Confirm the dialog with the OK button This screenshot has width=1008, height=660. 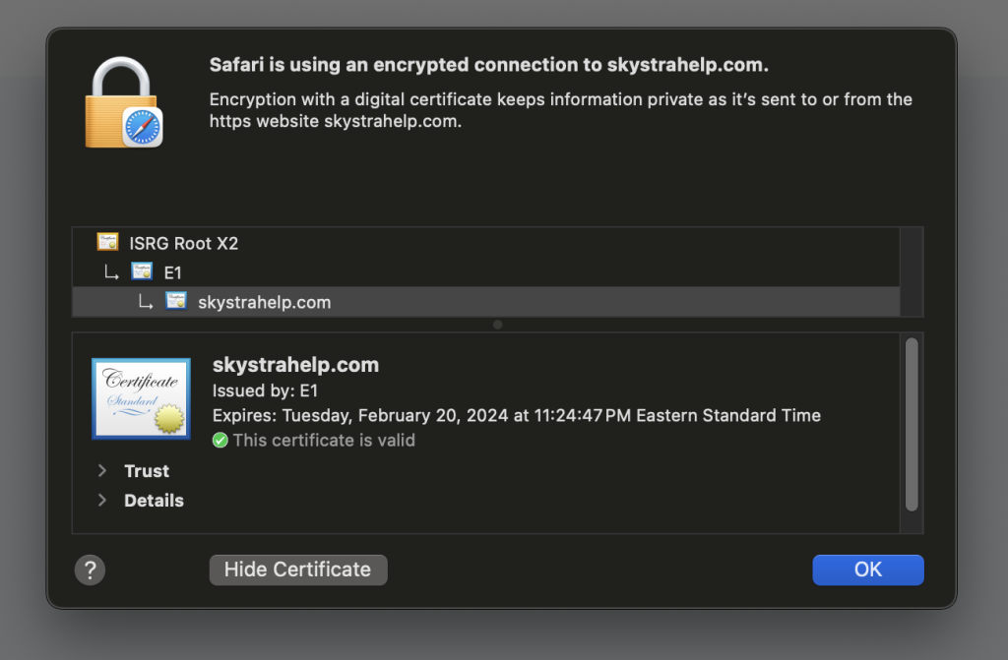(x=867, y=570)
